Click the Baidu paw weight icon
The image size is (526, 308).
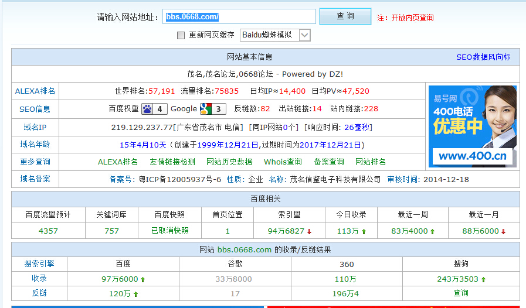tap(147, 109)
